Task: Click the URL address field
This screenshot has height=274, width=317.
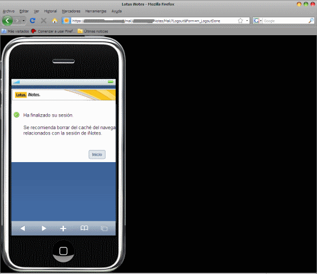Action: tap(154, 21)
